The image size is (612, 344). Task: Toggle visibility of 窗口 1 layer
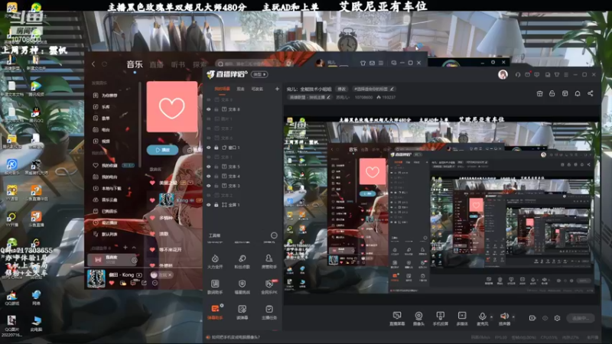209,148
